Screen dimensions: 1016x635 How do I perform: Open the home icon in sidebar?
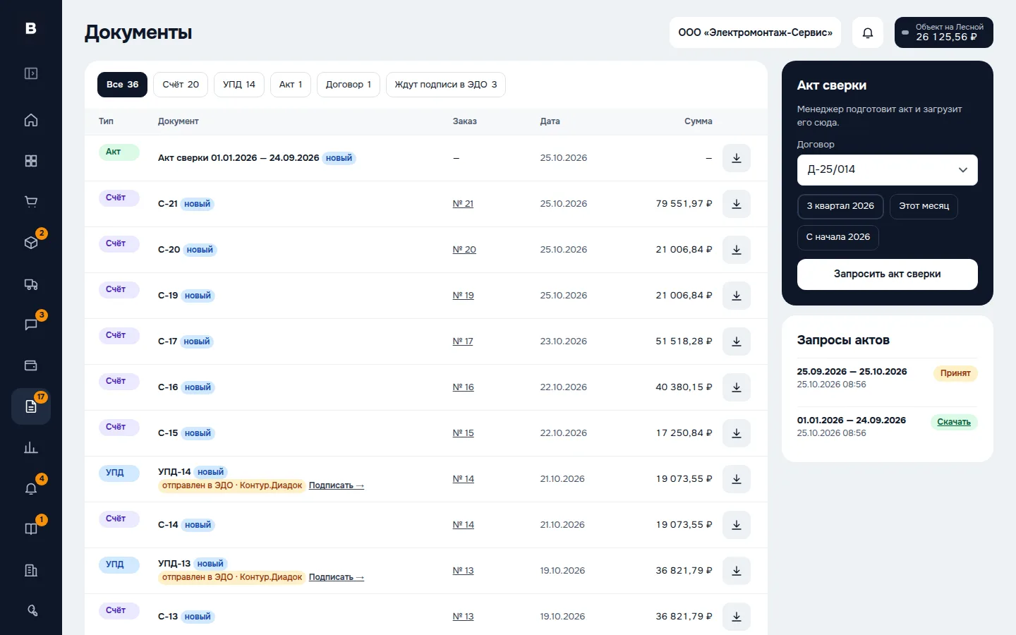pos(31,120)
